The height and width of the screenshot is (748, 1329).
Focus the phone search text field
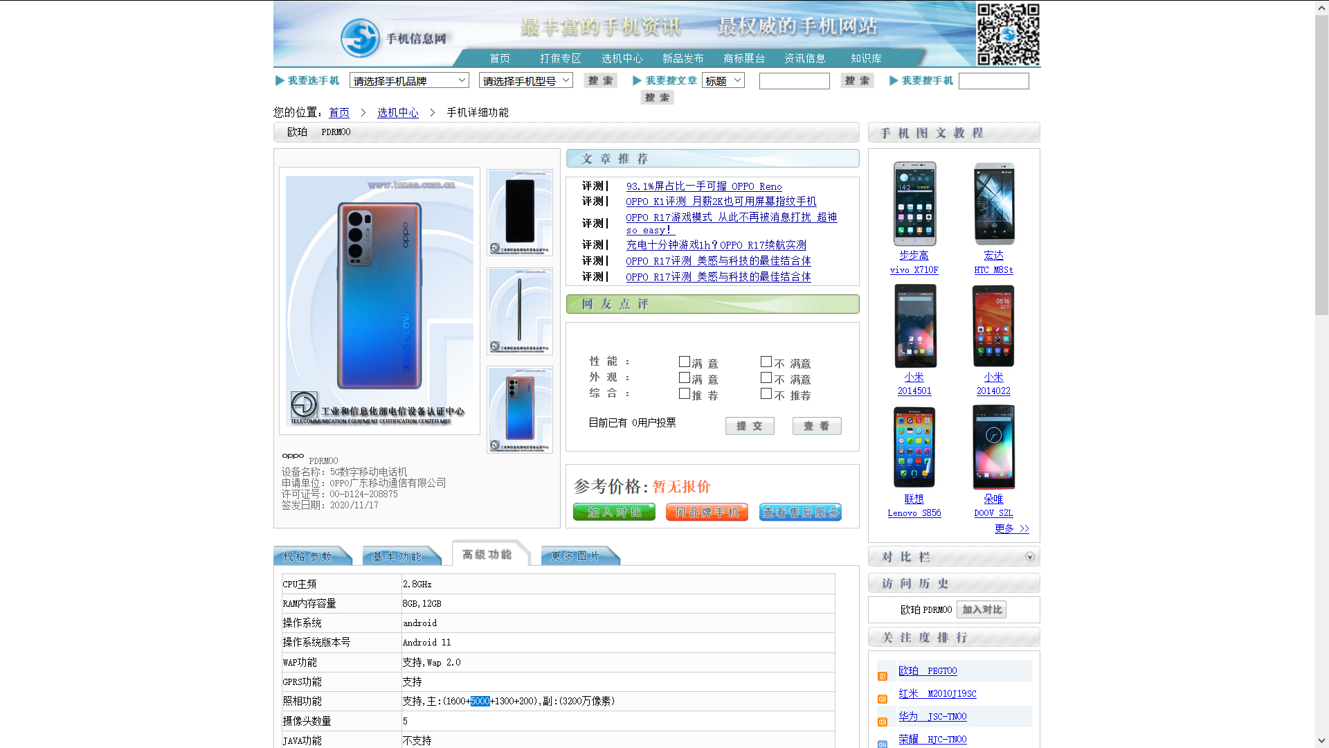(x=994, y=81)
